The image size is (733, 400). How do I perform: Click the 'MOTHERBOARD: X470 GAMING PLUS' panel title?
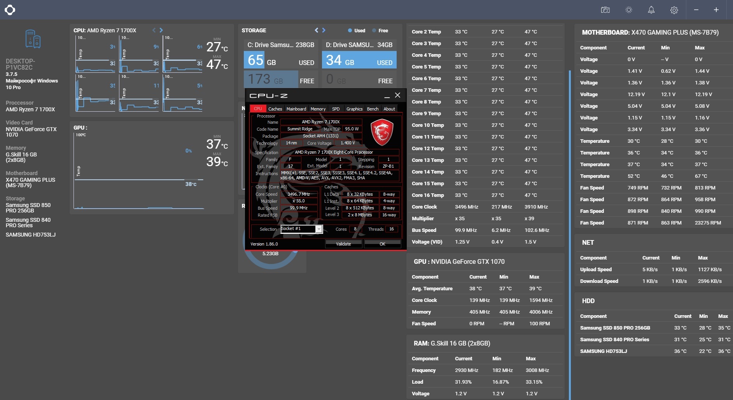coord(650,33)
